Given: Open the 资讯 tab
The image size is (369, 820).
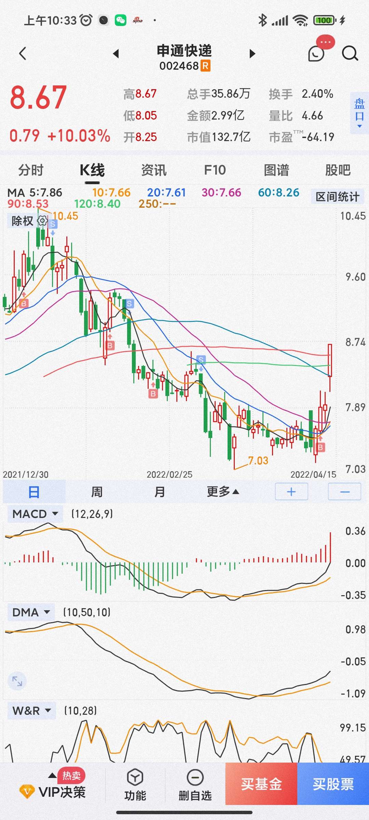Looking at the screenshot, I should click(154, 170).
